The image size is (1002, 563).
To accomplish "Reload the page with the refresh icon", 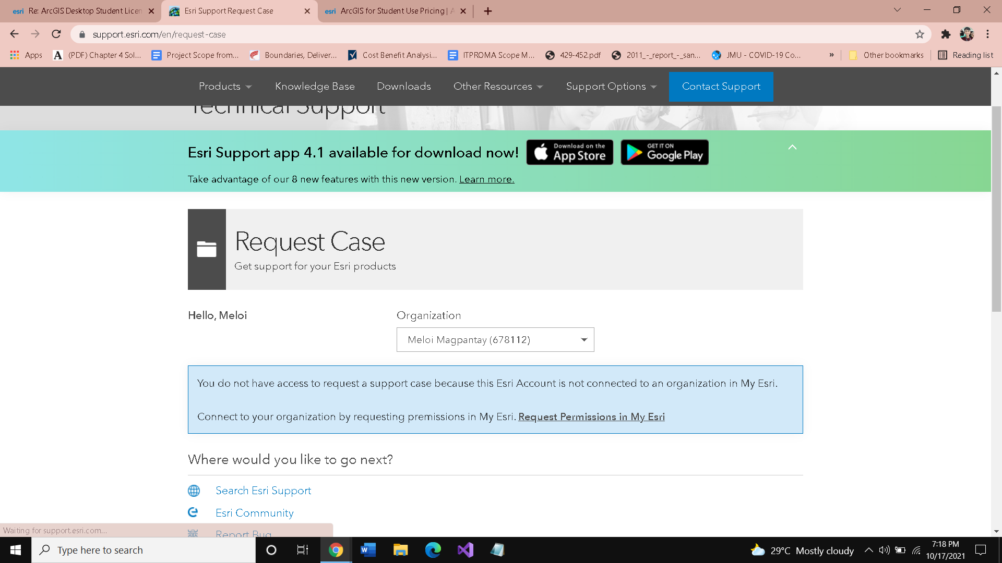I will [56, 34].
